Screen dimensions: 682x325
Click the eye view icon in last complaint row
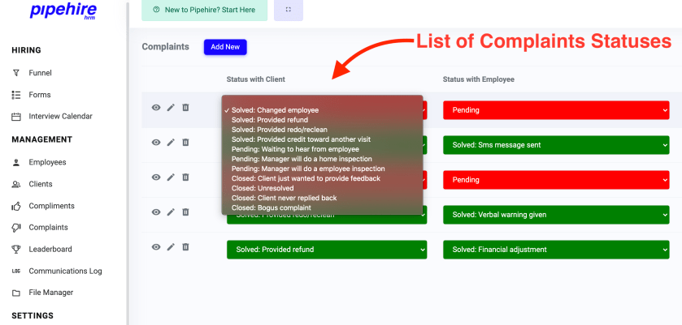(156, 247)
